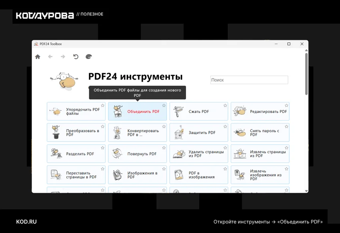Viewport: 340px width, 233px height.
Task: Star the PDF в изображения tile
Action: coord(225,169)
